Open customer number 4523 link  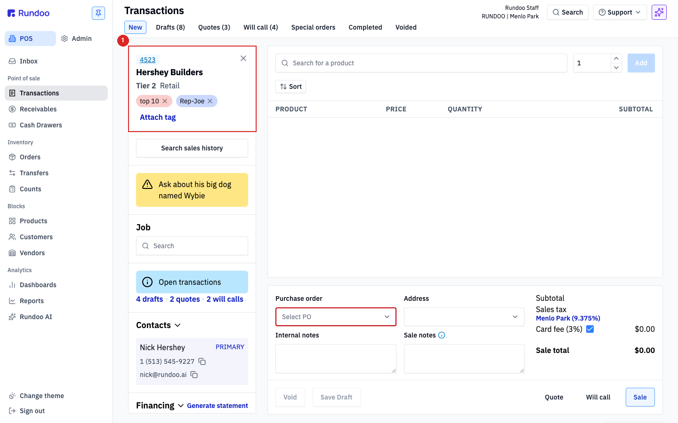(x=147, y=60)
